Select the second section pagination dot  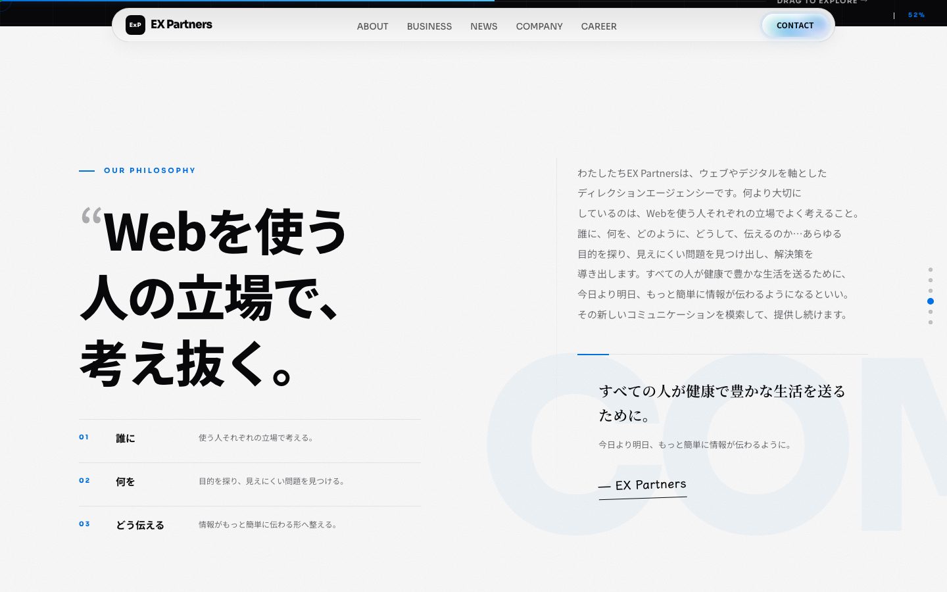(x=931, y=280)
